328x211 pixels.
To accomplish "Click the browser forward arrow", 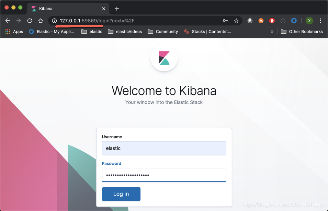I will pos(19,21).
